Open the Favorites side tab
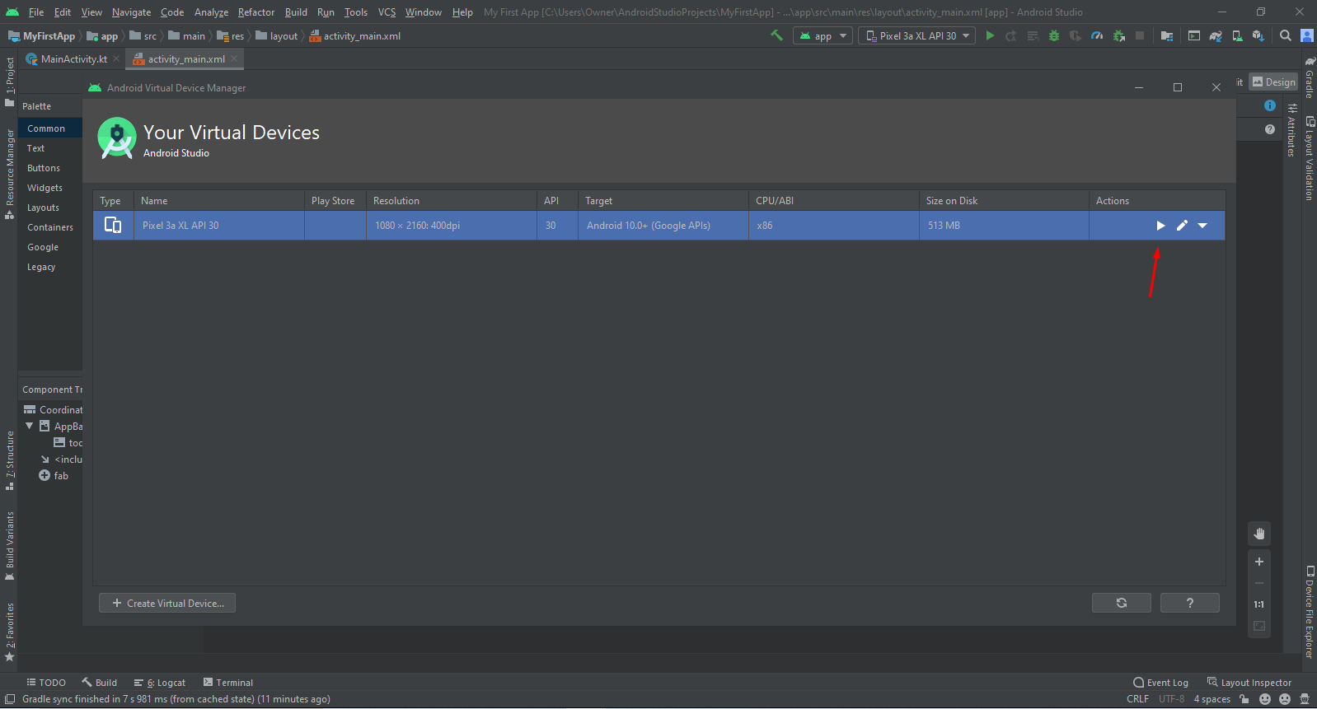 9,632
